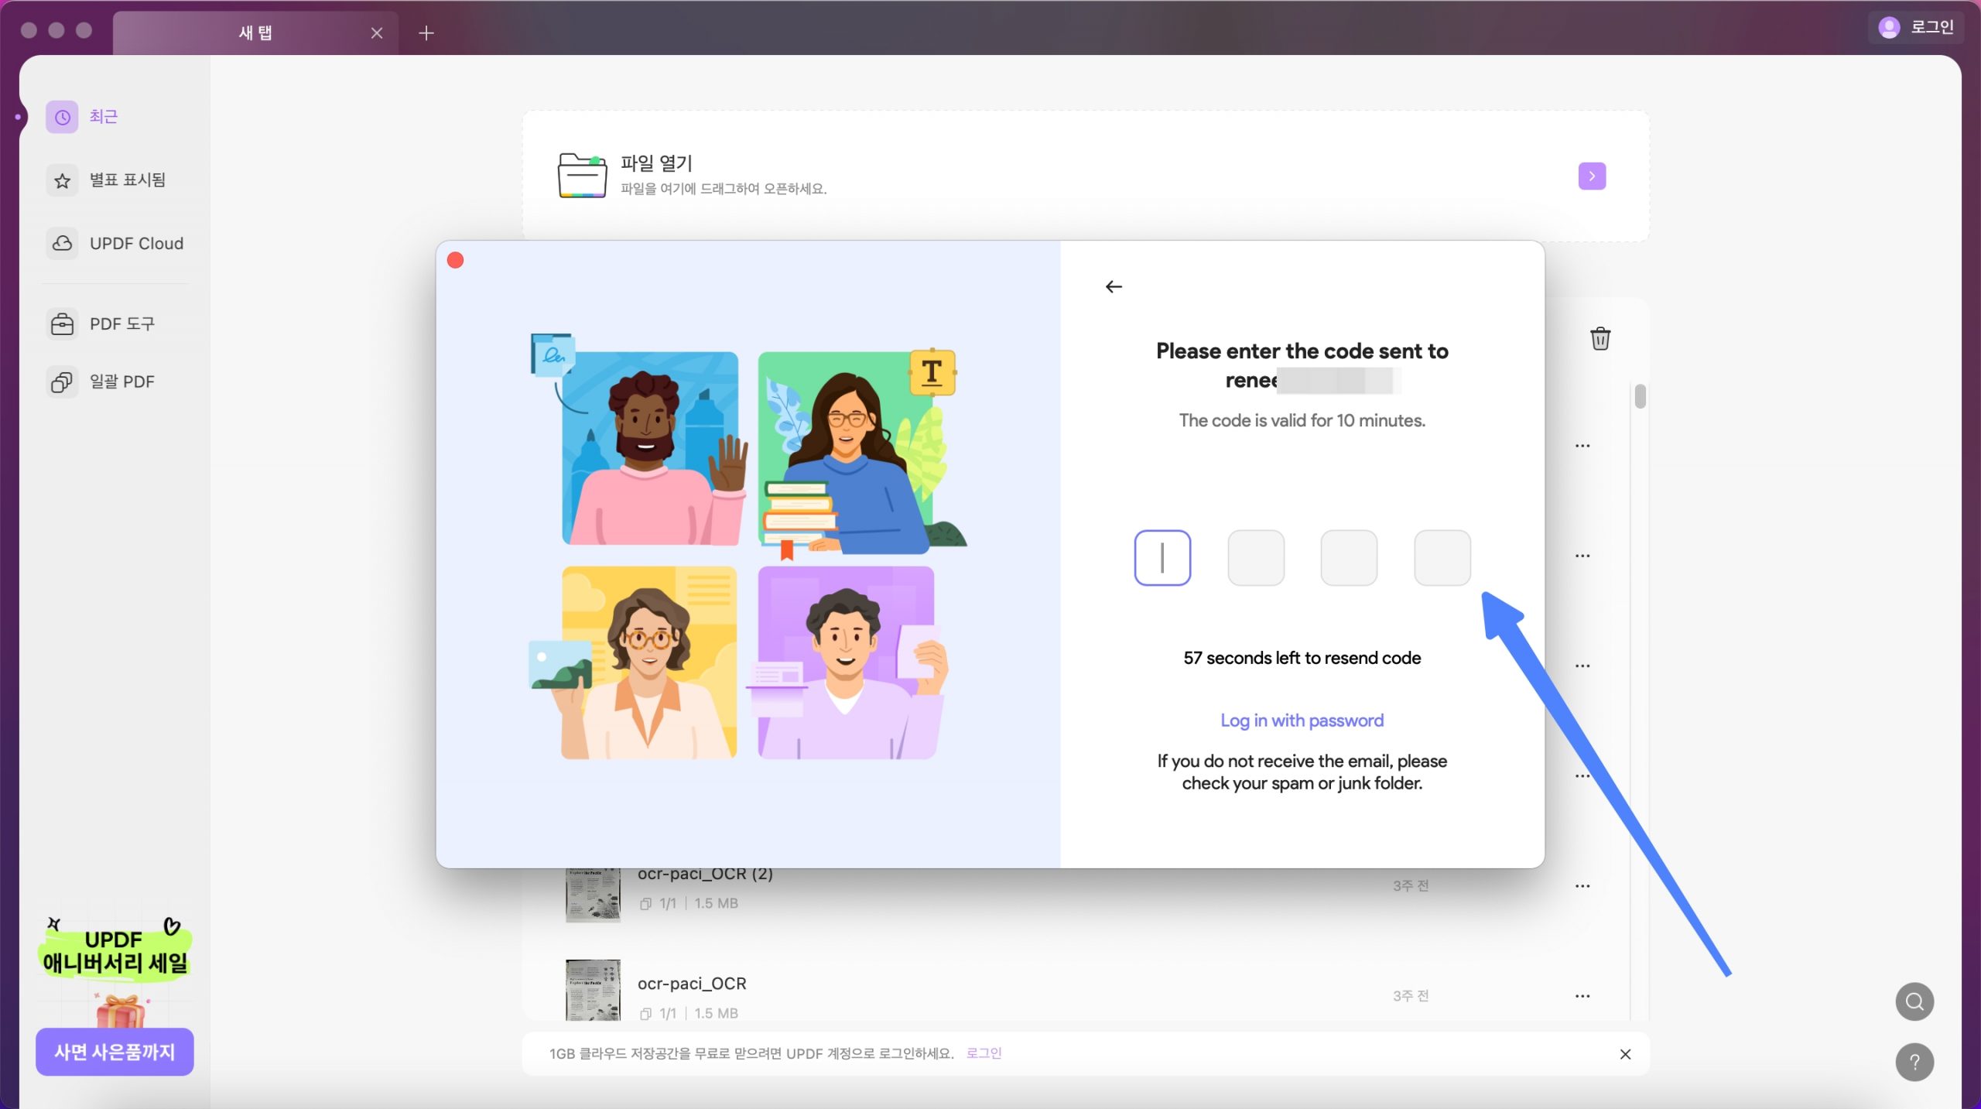Open the PDF 도구 tools section
Image resolution: width=1981 pixels, height=1109 pixels.
[x=101, y=323]
